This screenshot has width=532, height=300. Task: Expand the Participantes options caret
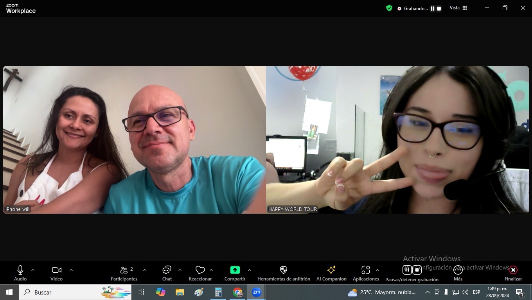[x=145, y=270]
